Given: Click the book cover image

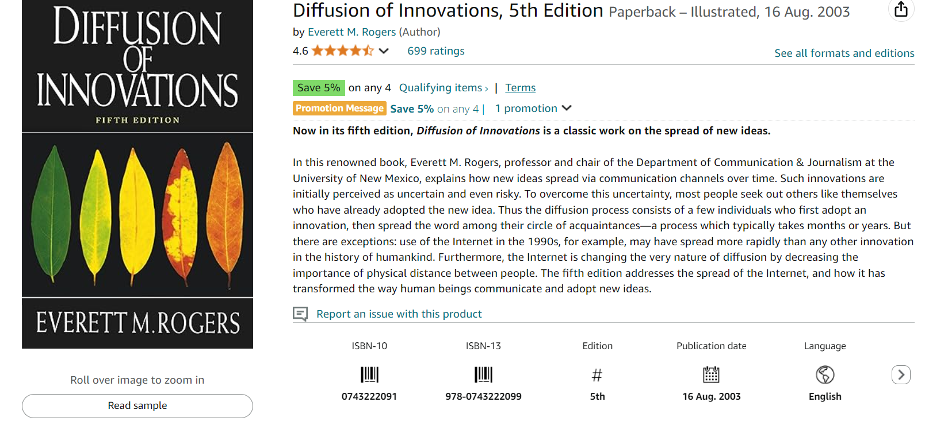Looking at the screenshot, I should [137, 173].
